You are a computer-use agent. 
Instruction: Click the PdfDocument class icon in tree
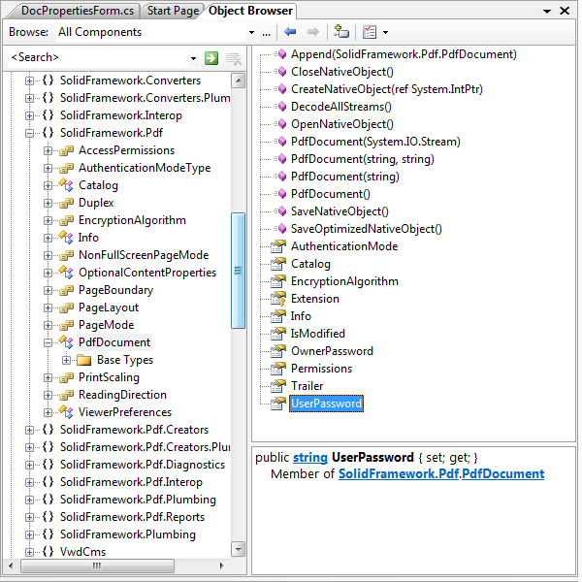click(66, 341)
